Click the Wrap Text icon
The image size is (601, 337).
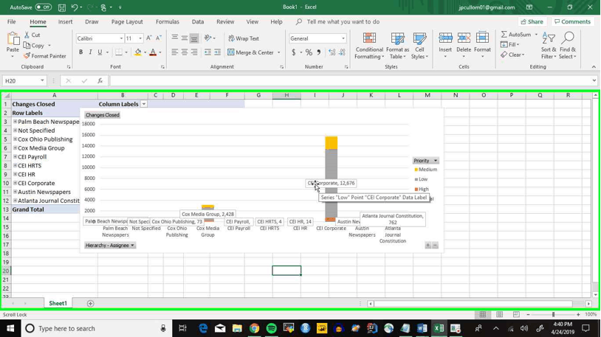[x=231, y=38]
